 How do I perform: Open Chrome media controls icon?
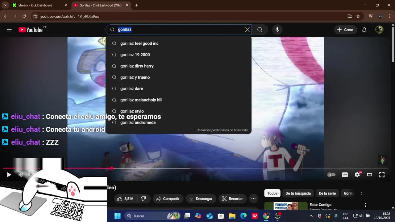point(371,16)
